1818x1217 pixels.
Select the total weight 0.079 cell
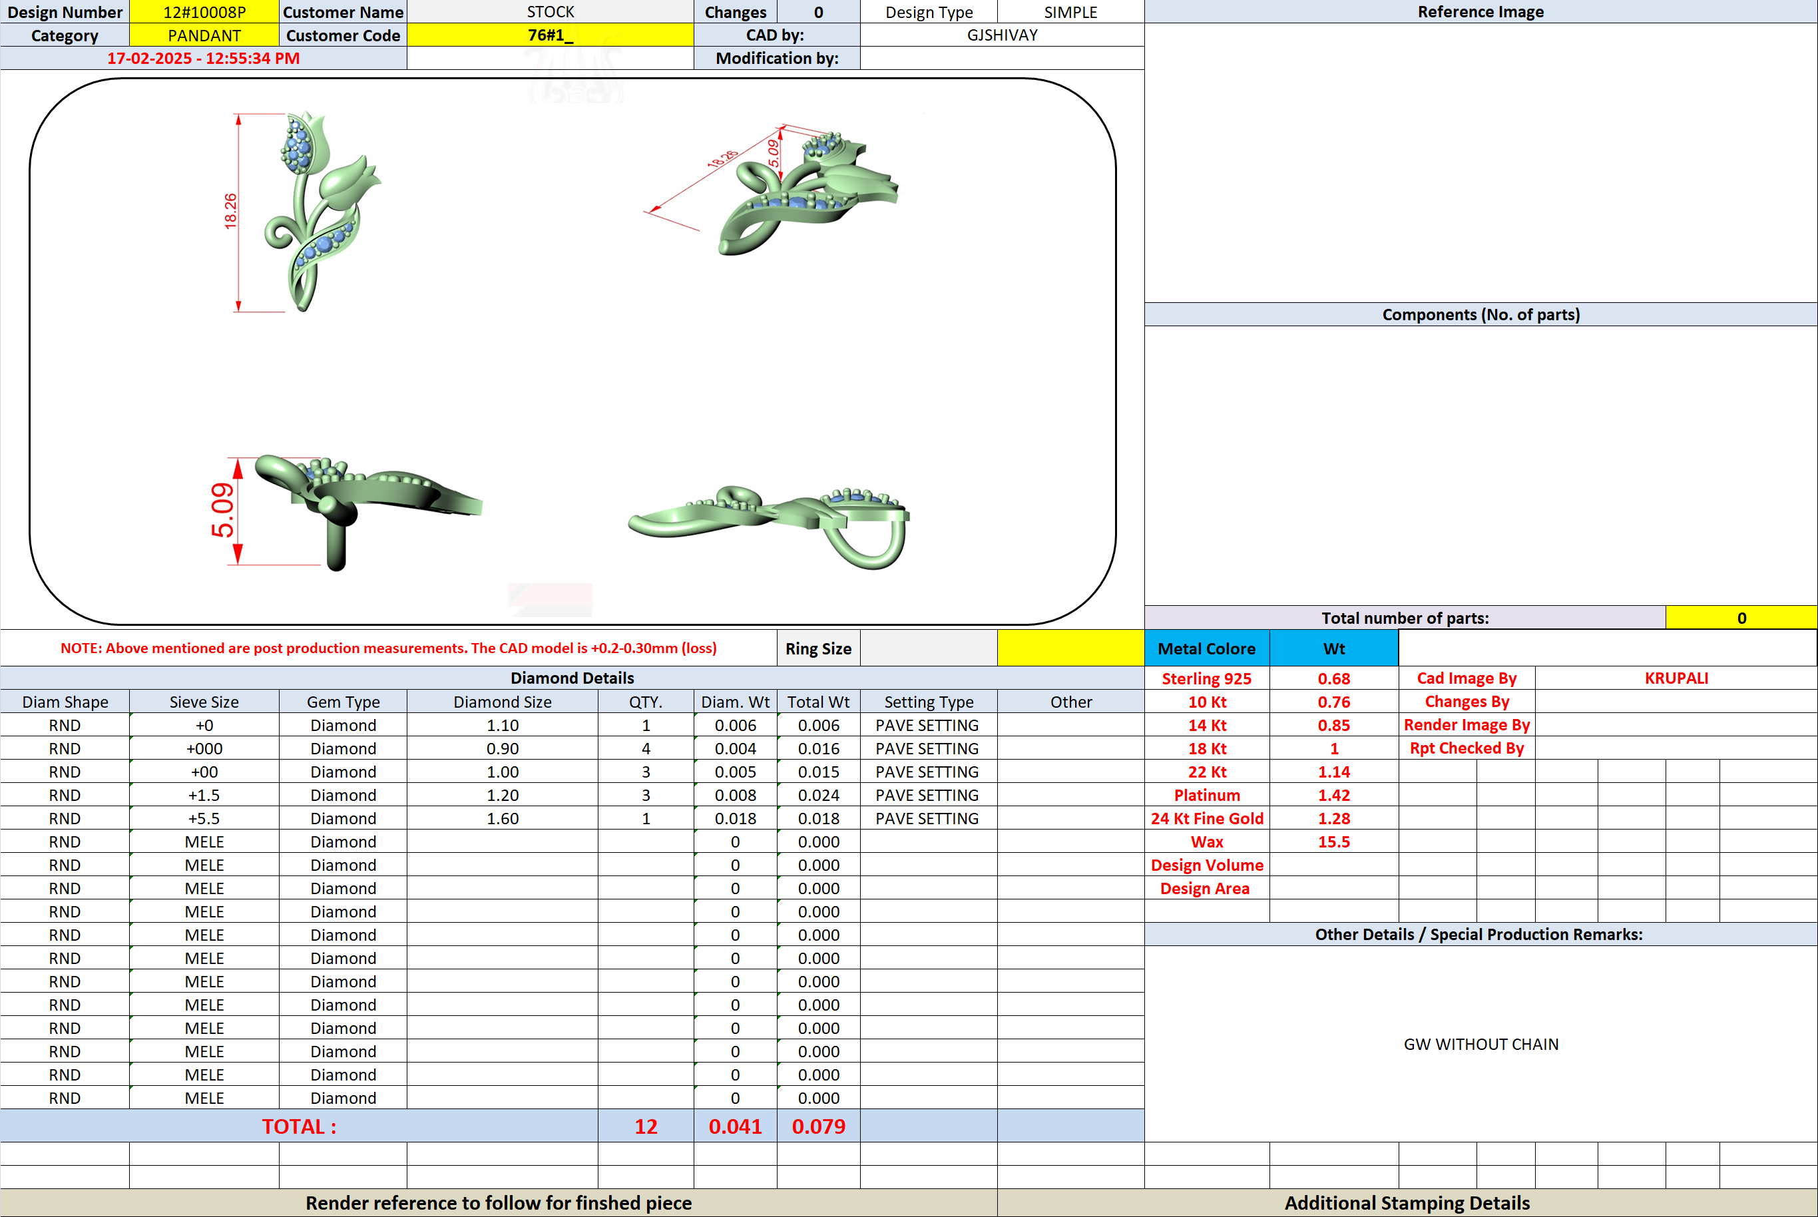point(819,1126)
